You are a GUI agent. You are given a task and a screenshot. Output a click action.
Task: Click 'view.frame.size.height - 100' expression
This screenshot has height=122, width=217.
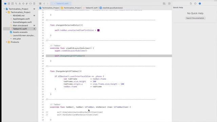pyautogui.click(x=108, y=84)
